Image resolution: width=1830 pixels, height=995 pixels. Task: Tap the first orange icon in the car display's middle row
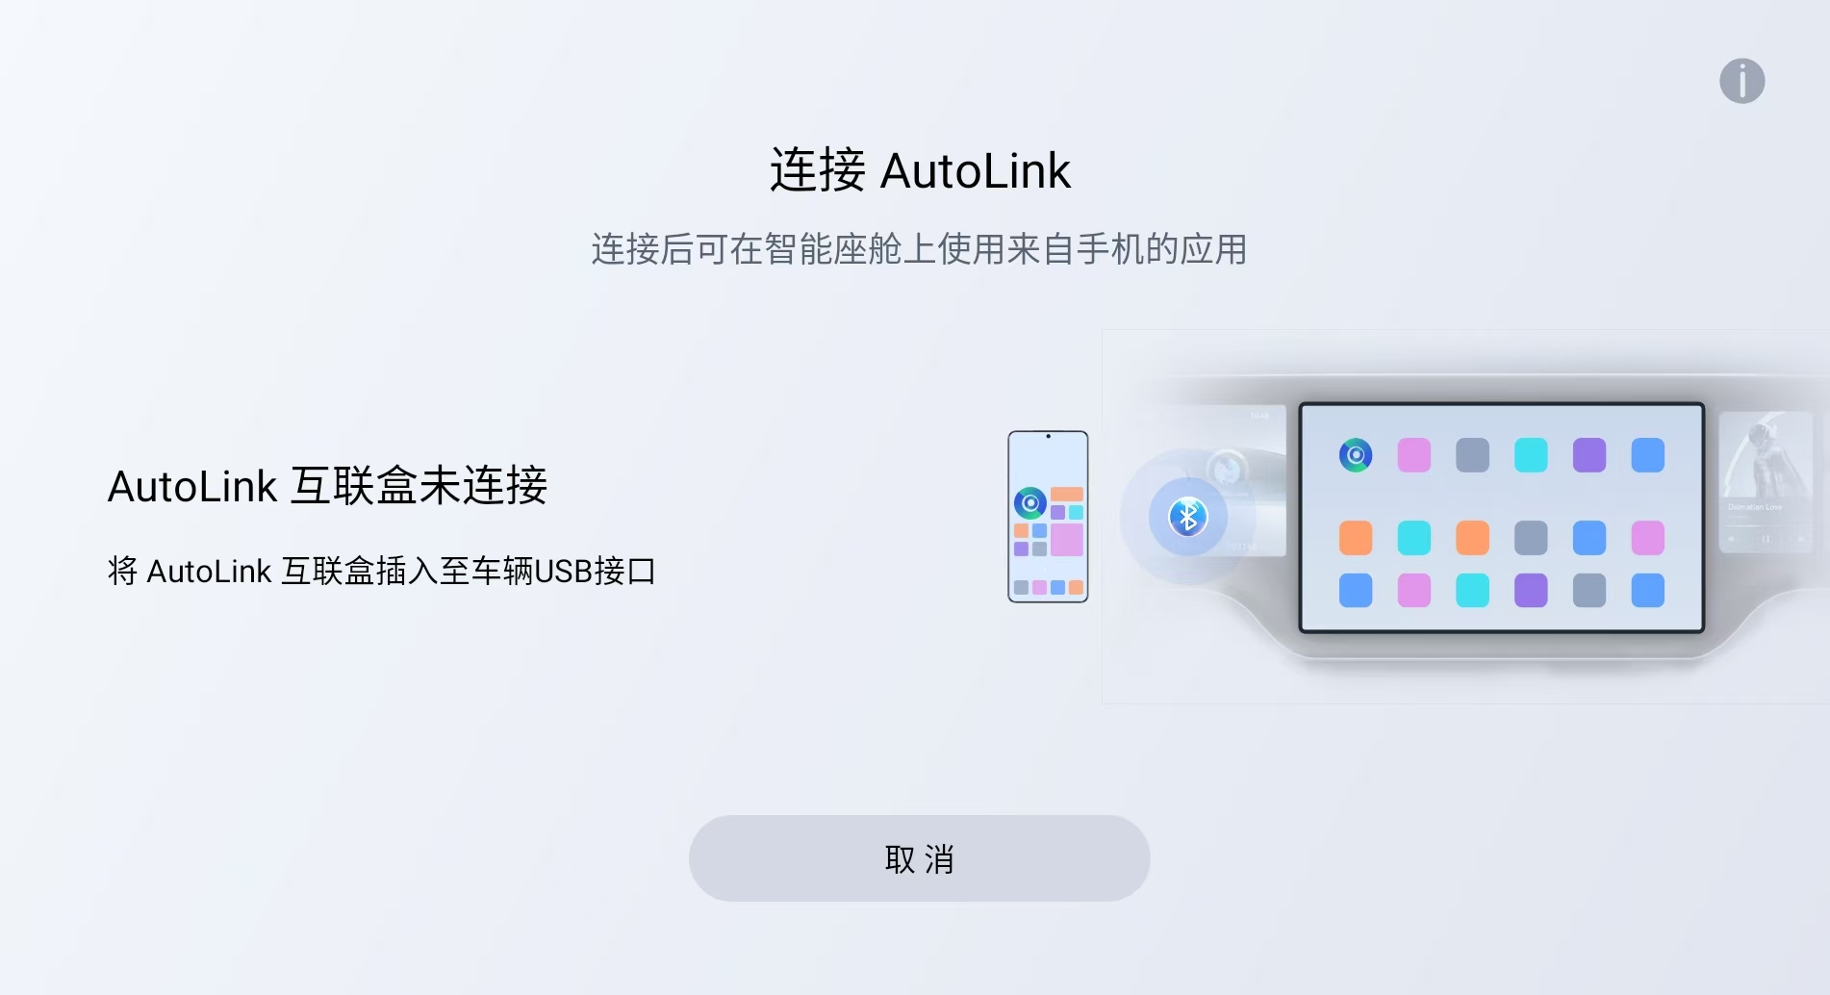pyautogui.click(x=1356, y=538)
